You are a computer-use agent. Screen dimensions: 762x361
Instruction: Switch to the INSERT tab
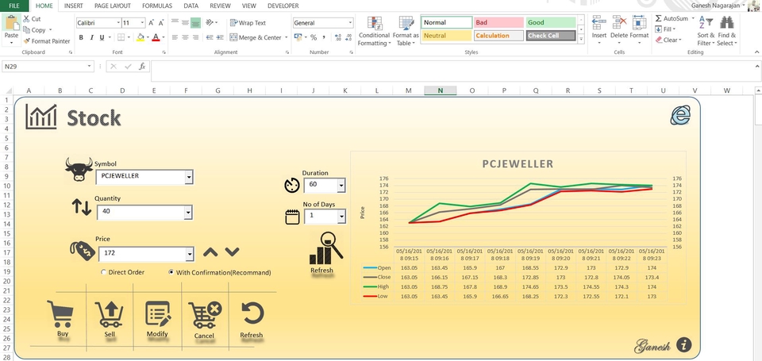click(73, 6)
